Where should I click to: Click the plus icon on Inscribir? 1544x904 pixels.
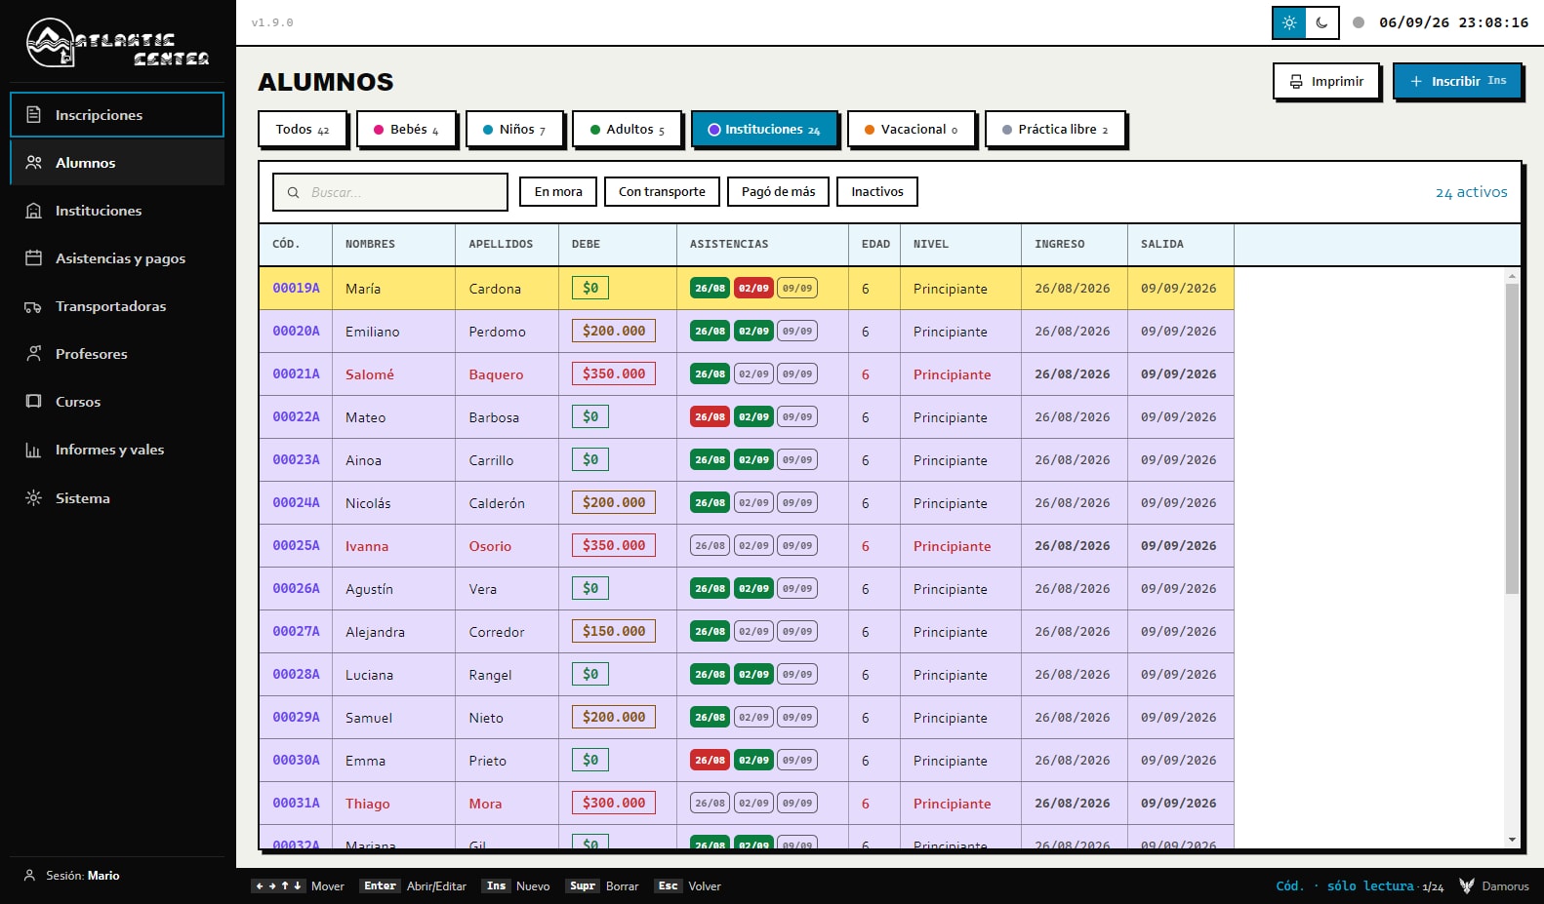pyautogui.click(x=1416, y=82)
